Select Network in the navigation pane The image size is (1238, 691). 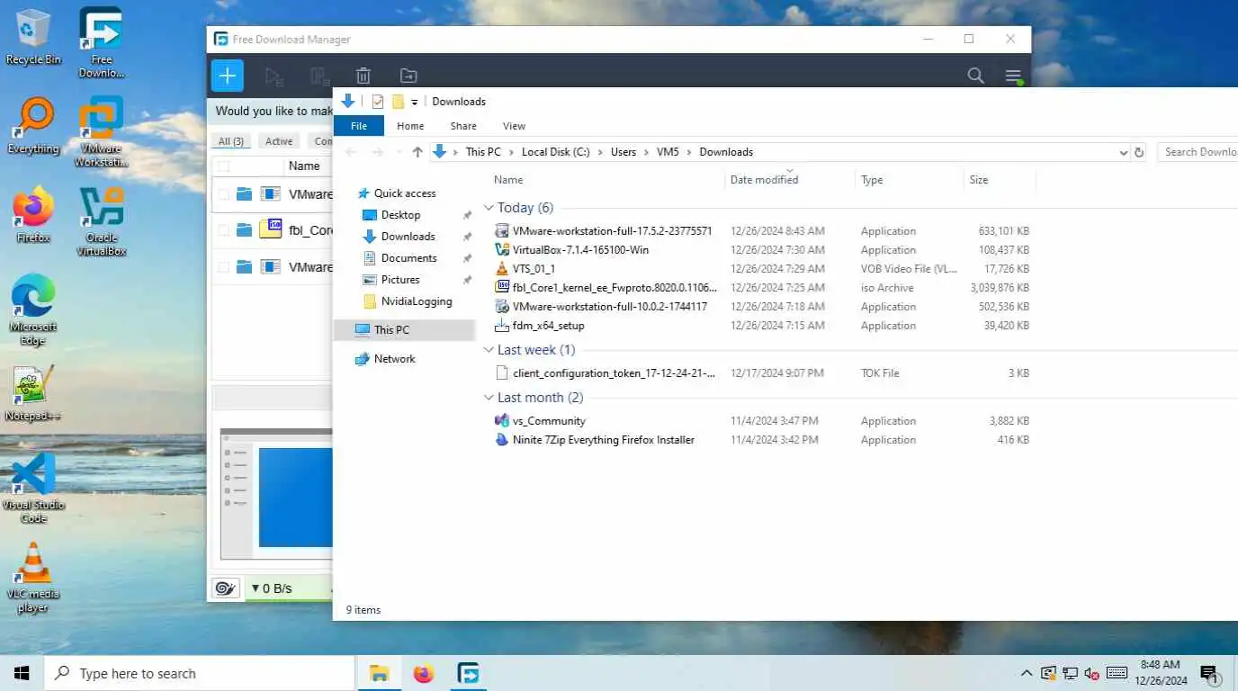coord(394,359)
